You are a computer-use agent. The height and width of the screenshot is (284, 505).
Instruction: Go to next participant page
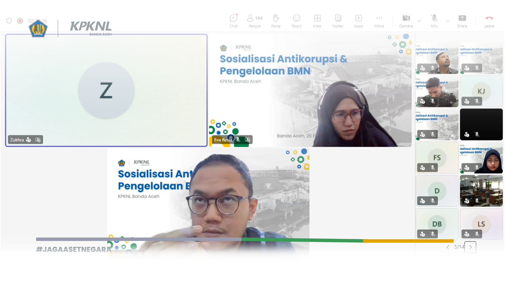tap(470, 247)
